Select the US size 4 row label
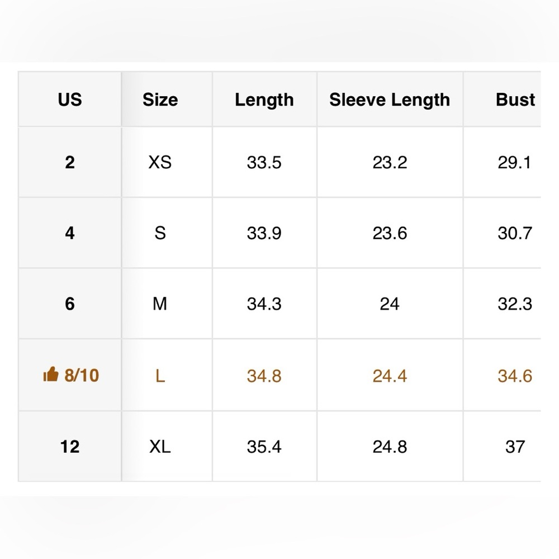 (70, 233)
